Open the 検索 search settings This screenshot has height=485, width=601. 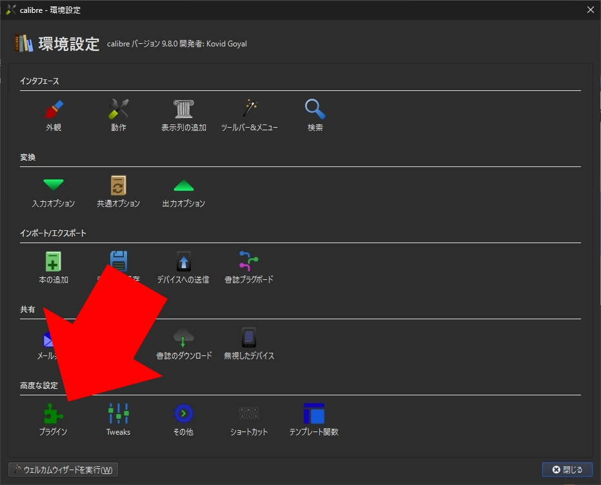[315, 115]
